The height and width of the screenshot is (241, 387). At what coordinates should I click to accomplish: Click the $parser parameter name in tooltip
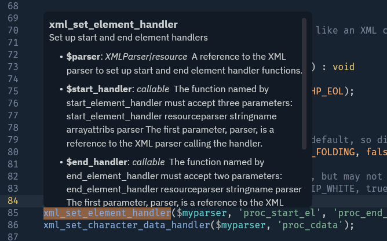click(x=83, y=57)
